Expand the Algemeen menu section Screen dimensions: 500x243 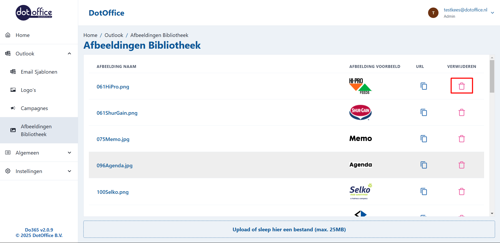tap(69, 153)
